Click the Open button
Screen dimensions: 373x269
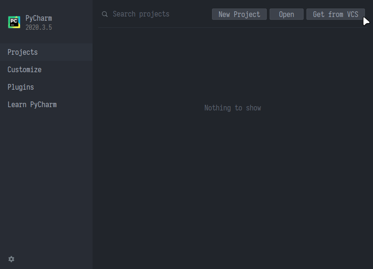click(x=286, y=14)
